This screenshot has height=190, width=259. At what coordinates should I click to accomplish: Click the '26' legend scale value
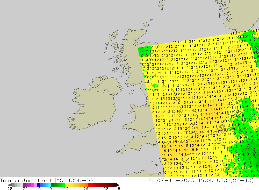[x=86, y=188]
